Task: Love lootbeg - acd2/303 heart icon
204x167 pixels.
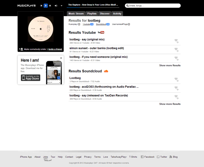Action: point(176,88)
